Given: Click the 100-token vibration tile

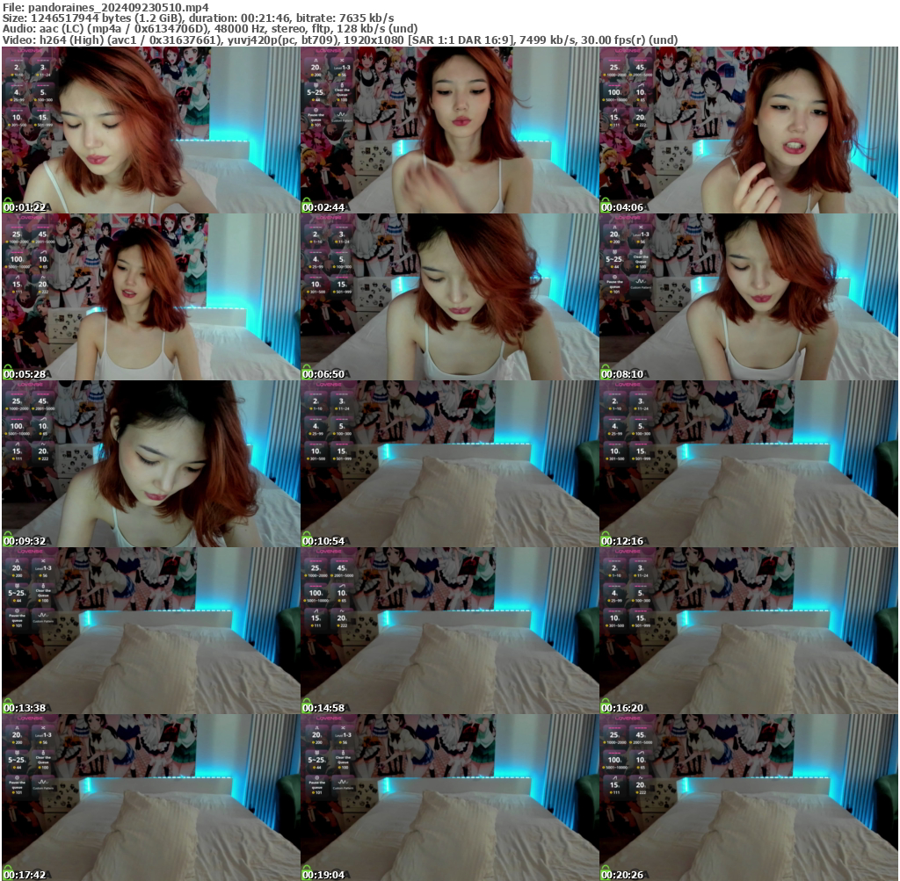Looking at the screenshot, I should click(x=613, y=92).
